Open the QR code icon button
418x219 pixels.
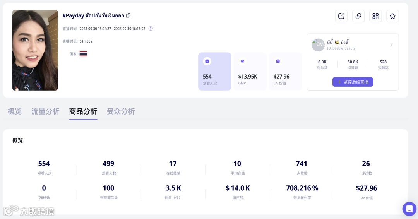point(375,16)
